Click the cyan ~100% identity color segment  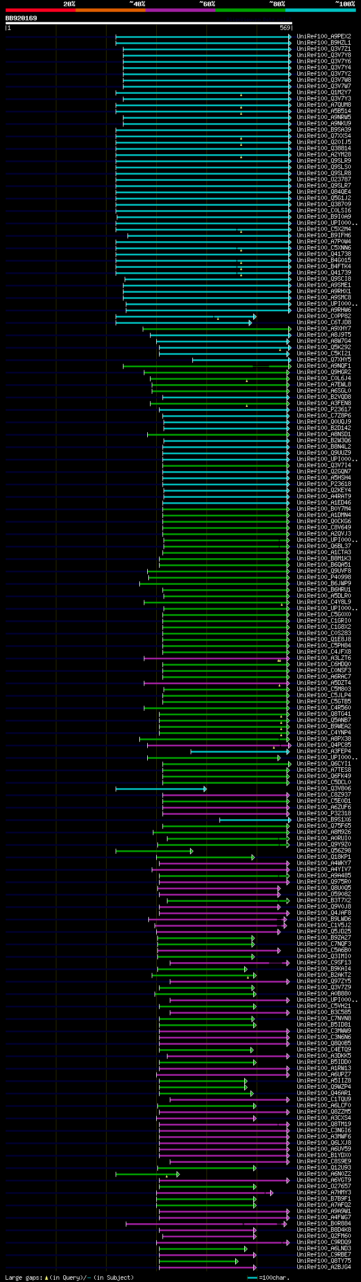pos(320,10)
